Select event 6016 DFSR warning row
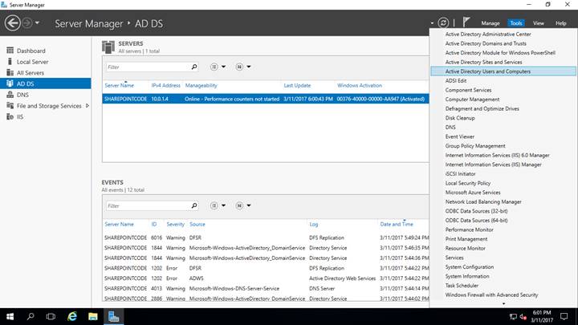Image resolution: width=578 pixels, height=325 pixels. (266, 238)
